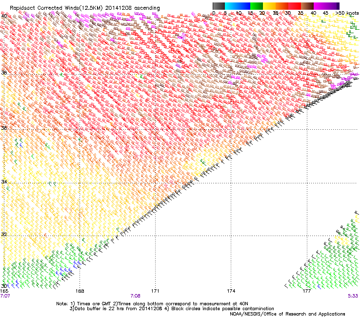The width and height of the screenshot is (361, 317).
Task: Click the latitude label '40'
Action: click(4, 16)
